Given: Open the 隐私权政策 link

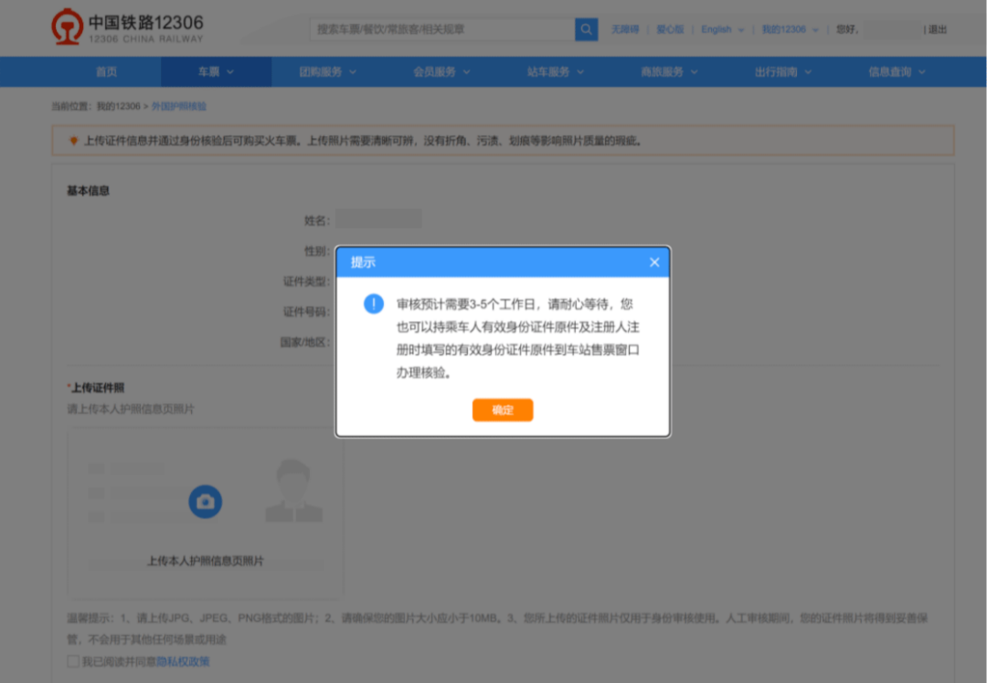Looking at the screenshot, I should coord(183,661).
